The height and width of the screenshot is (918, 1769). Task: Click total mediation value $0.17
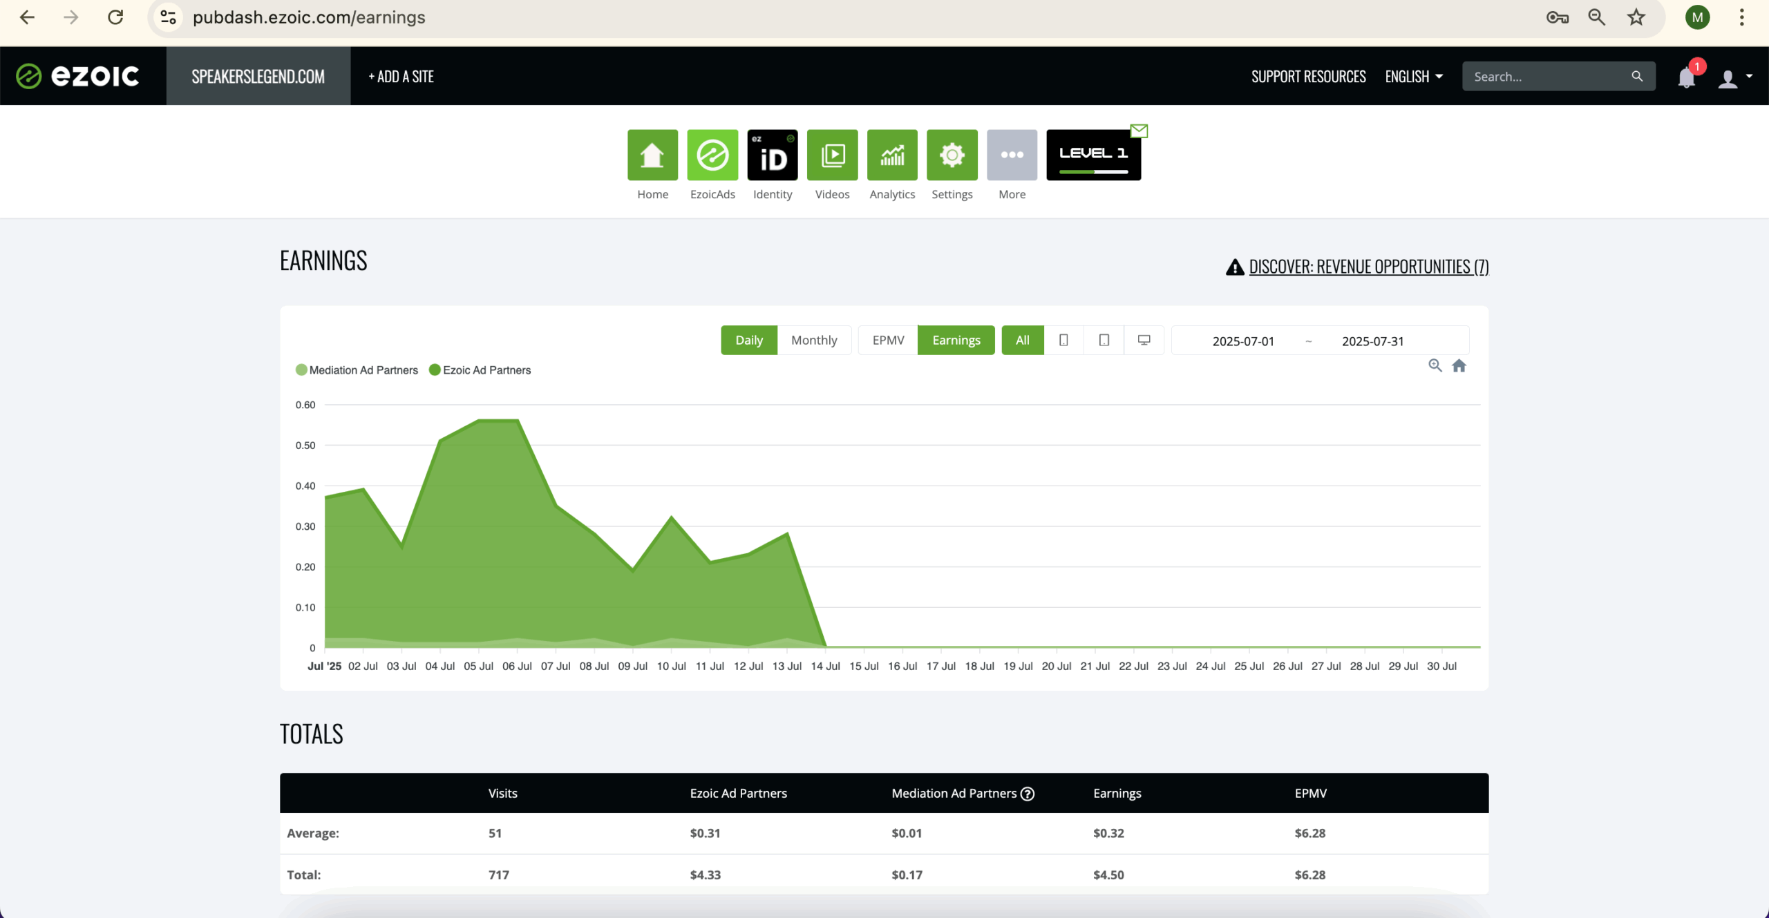click(907, 875)
